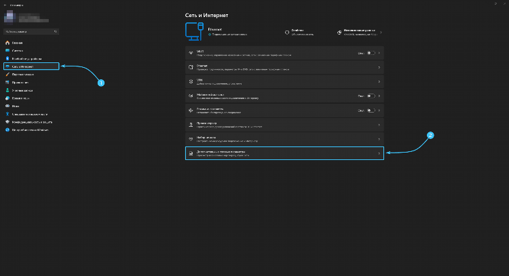Image resolution: width=509 pixels, height=276 pixels.
Task: Click the Использование данных pie-chart icon
Action: coord(339,33)
